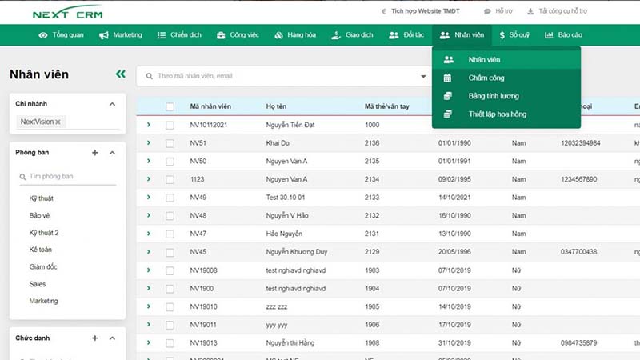Open Tải công cụ hỗ trợ download
Viewport: 640px width, 360px height.
(564, 12)
